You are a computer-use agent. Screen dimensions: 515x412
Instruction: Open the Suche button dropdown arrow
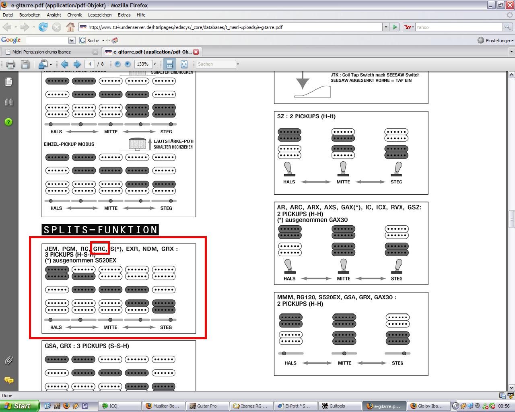[103, 40]
